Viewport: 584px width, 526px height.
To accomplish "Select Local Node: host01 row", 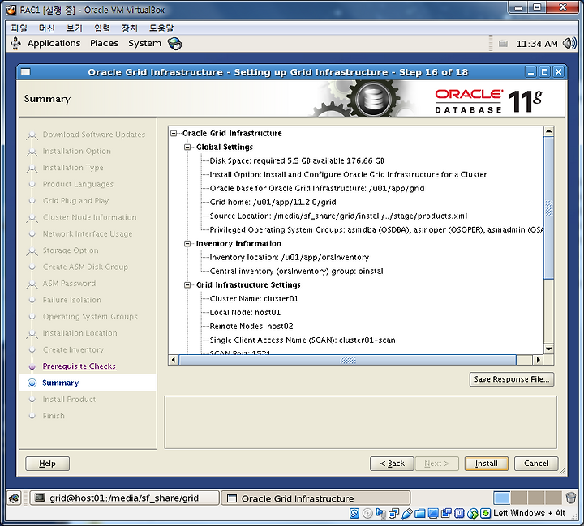I will [x=245, y=312].
